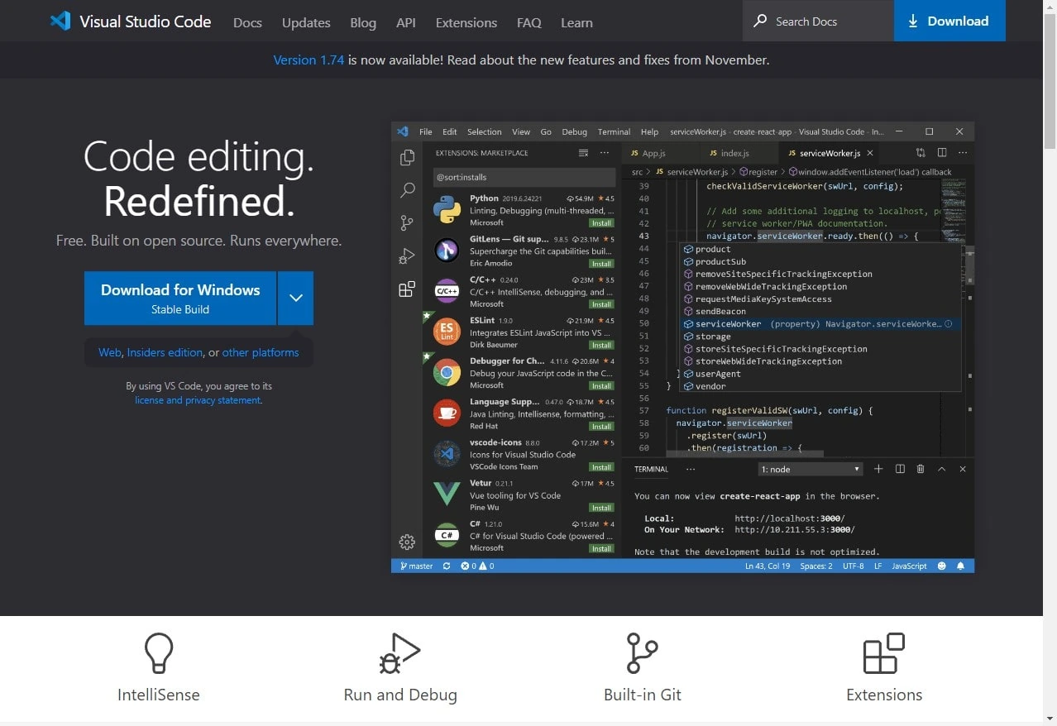Click the smiley feedback icon in the status bar
This screenshot has height=726, width=1057.
(940, 566)
